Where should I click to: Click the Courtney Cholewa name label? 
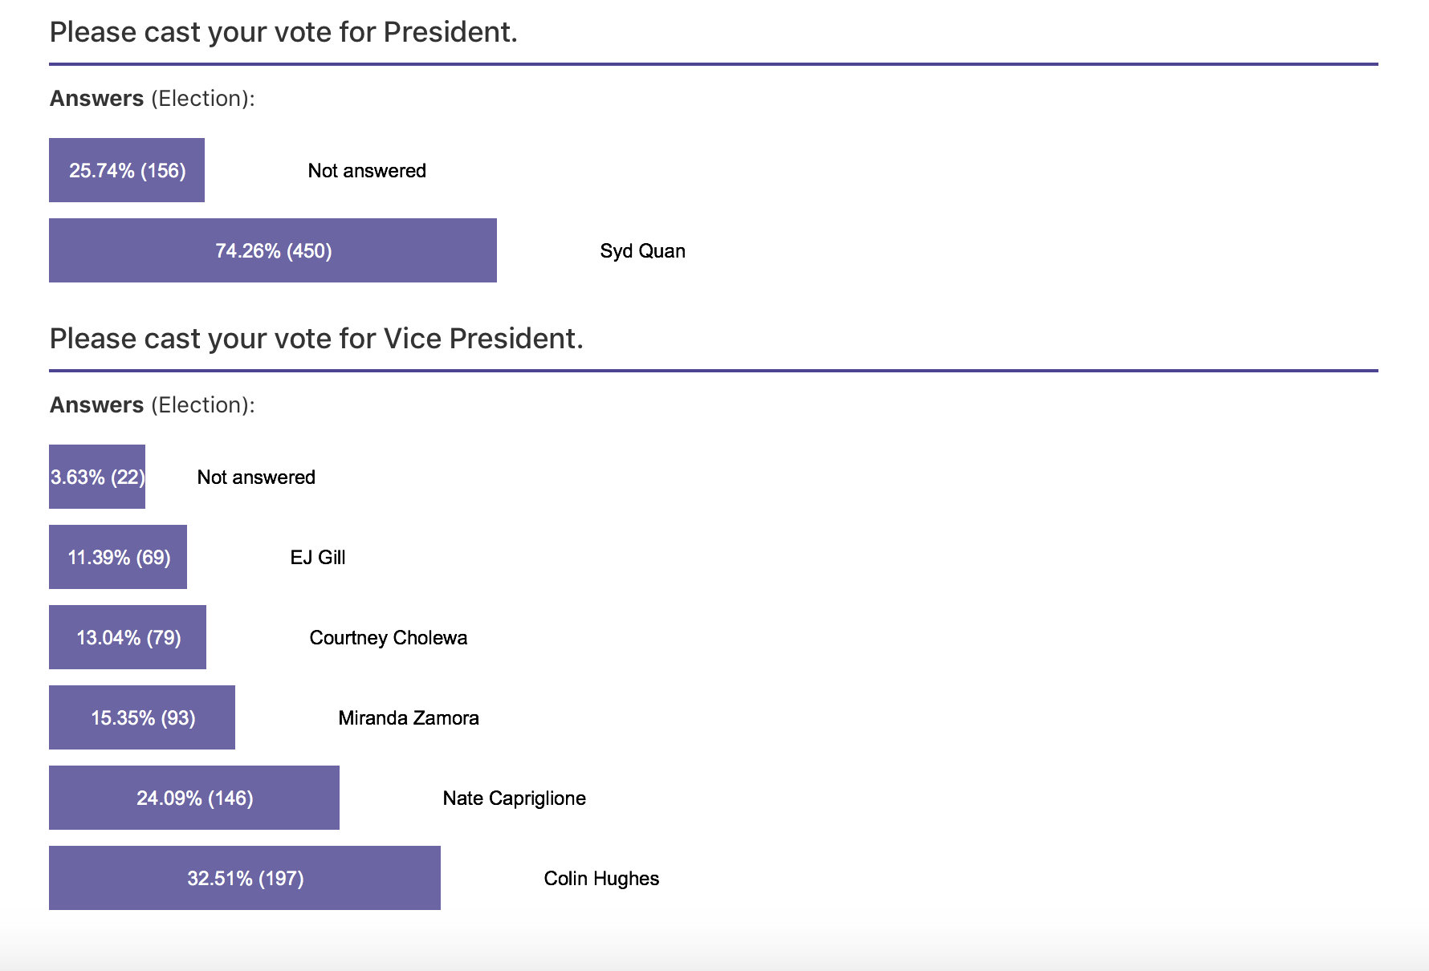pyautogui.click(x=388, y=638)
